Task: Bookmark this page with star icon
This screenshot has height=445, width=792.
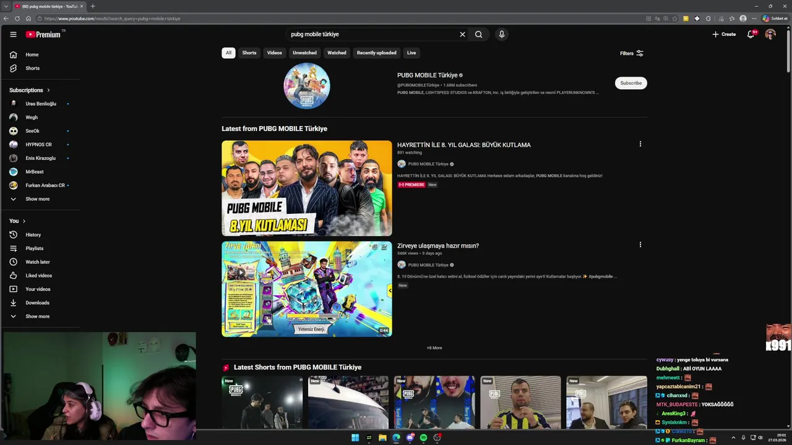Action: point(674,19)
